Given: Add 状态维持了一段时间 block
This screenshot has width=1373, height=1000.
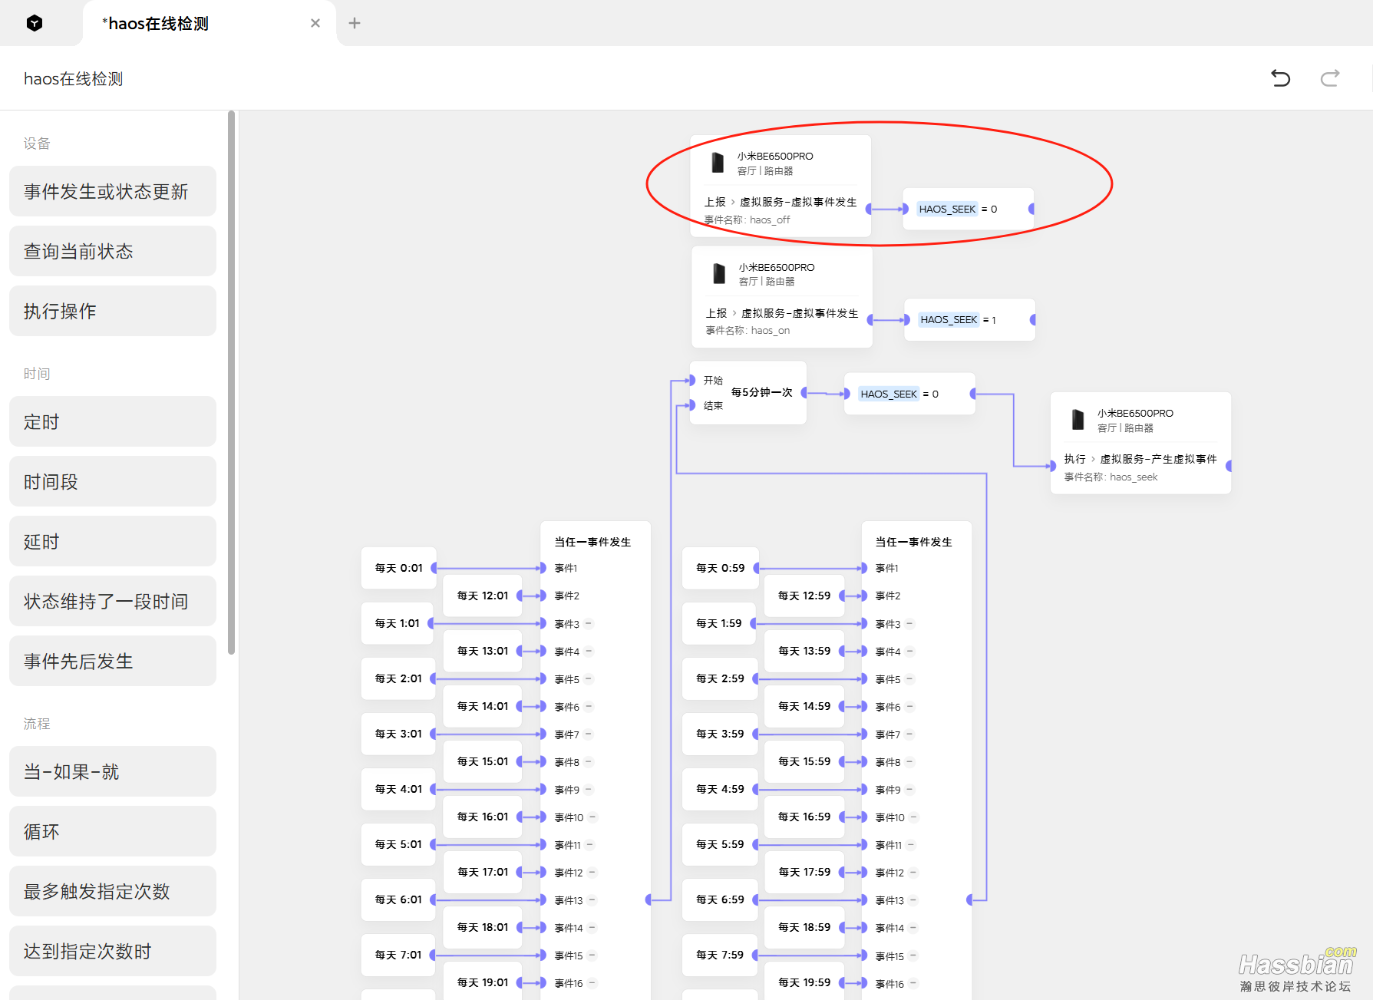Looking at the screenshot, I should coord(113,601).
